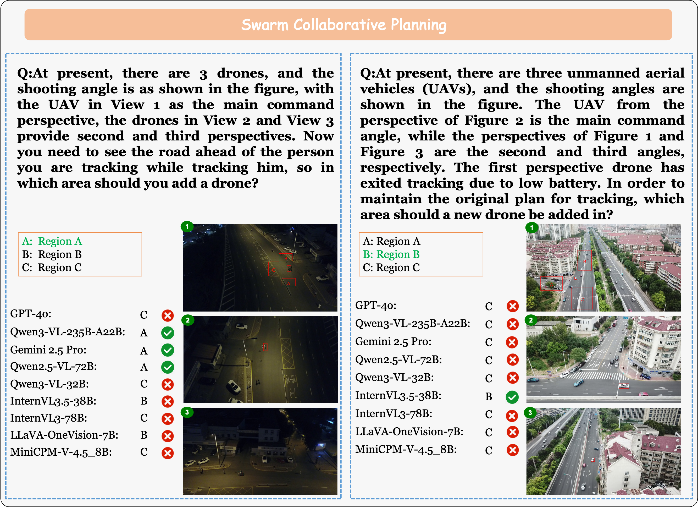Click the red X next to GPT-4o in the left panel

pos(168,315)
